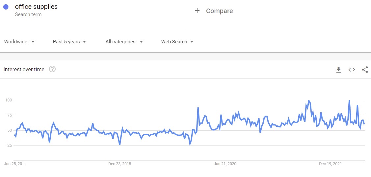Viewport: 371px width, 177px height.
Task: Click the blue dot beside office supplies
Action: [x=6, y=7]
